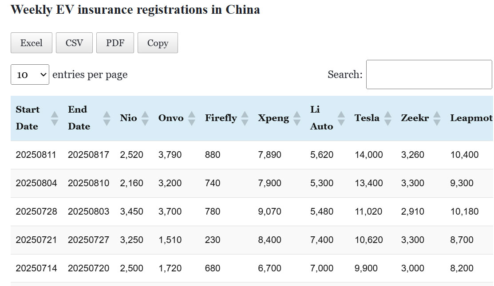
Task: Sort by Li Auto arrow icon
Action: 341,118
